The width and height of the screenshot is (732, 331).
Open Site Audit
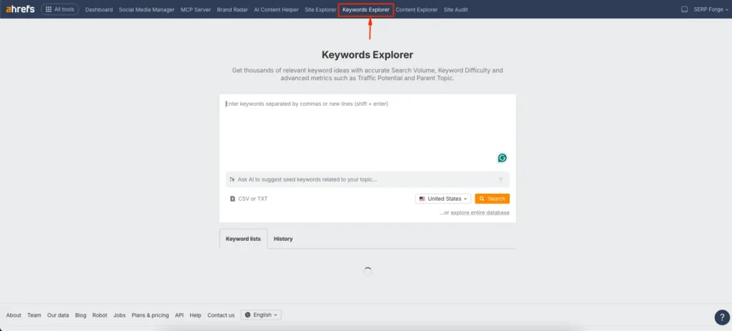455,9
